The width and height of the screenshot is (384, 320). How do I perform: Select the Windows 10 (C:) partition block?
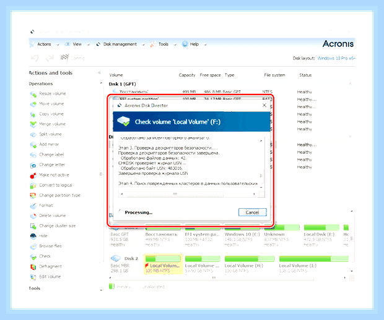click(x=242, y=234)
